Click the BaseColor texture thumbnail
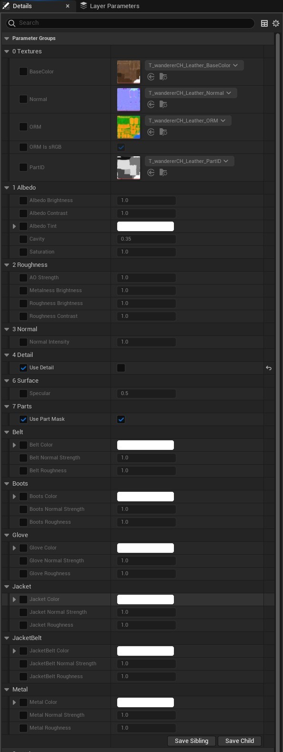Viewport: 283px width, 752px height. [129, 72]
